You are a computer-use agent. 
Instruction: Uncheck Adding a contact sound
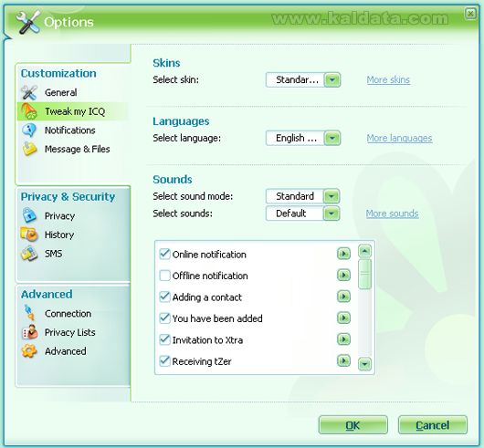pyautogui.click(x=164, y=297)
